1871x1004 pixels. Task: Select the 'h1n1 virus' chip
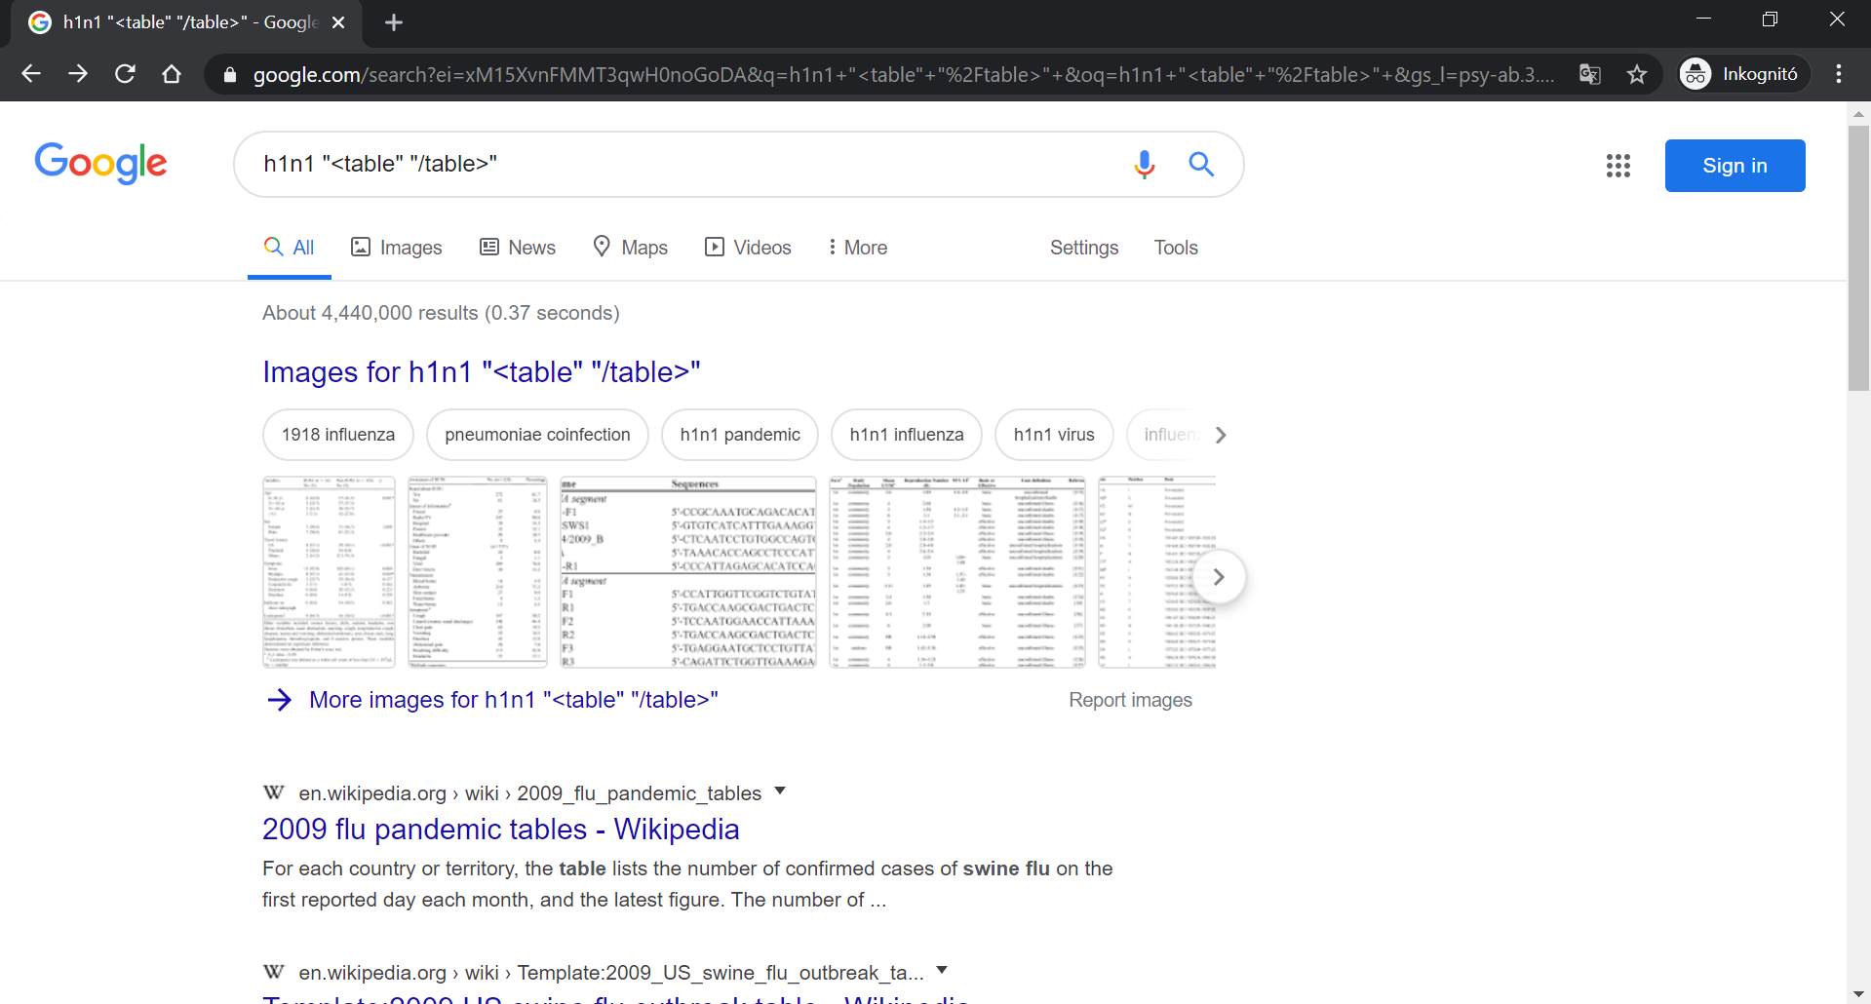tap(1054, 435)
